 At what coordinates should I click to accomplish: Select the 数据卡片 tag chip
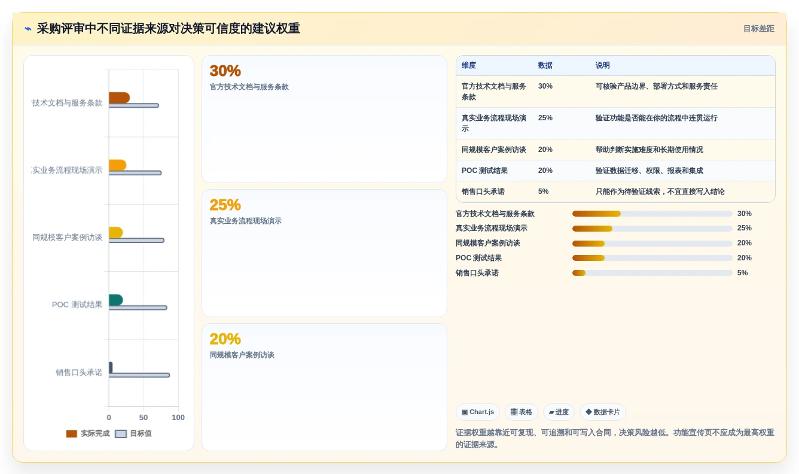pyautogui.click(x=603, y=412)
